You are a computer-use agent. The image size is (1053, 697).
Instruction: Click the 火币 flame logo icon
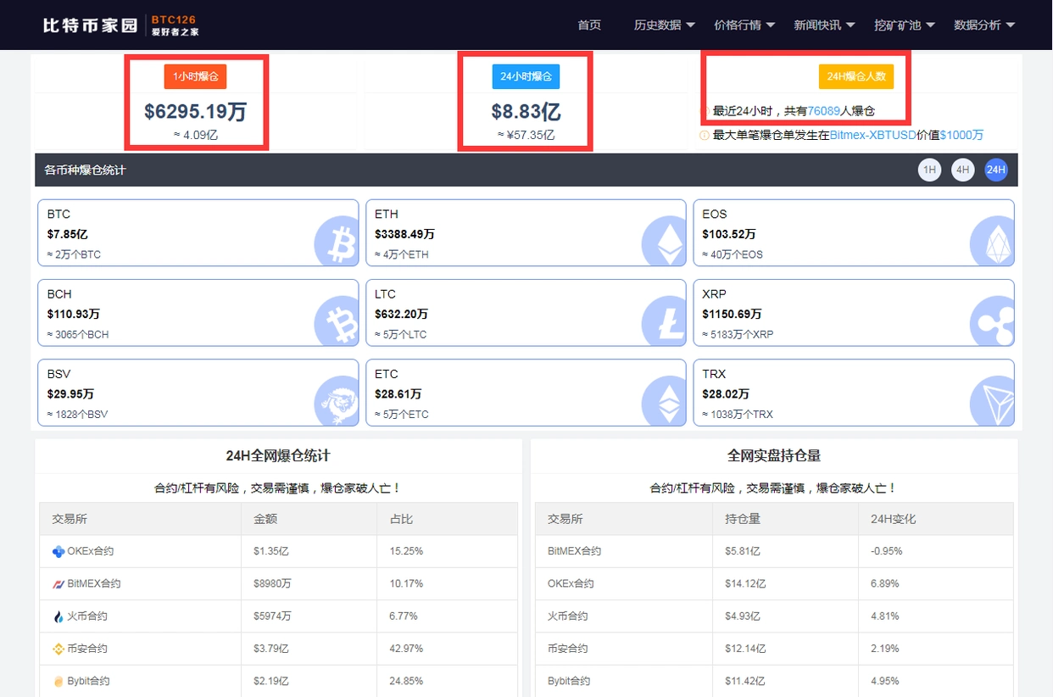(x=58, y=616)
